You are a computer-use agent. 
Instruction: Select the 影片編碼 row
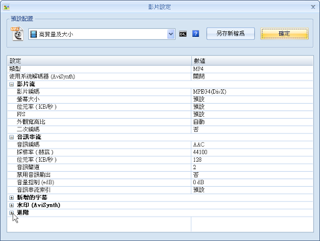click(x=160, y=92)
